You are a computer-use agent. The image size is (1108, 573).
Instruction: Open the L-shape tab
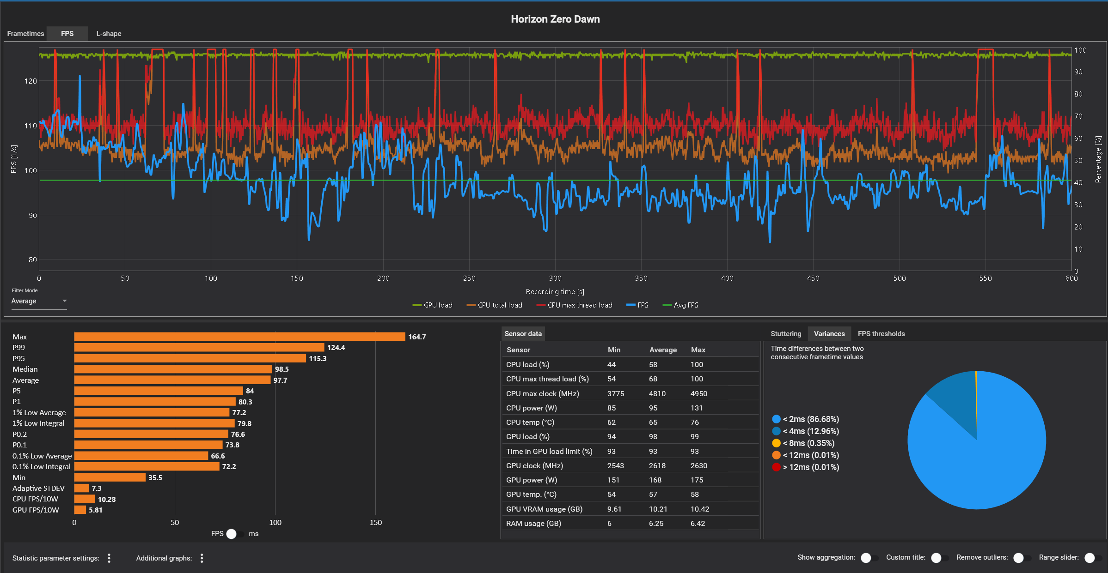pos(109,34)
